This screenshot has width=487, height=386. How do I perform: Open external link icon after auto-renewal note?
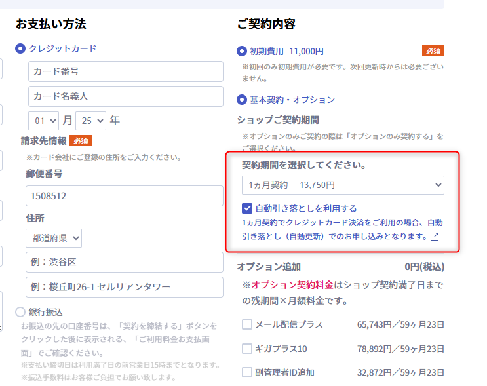tap(434, 237)
